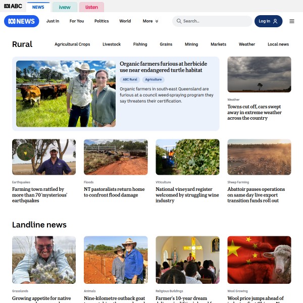Open organic farmers herbicide headline
The width and height of the screenshot is (303, 303).
163,67
